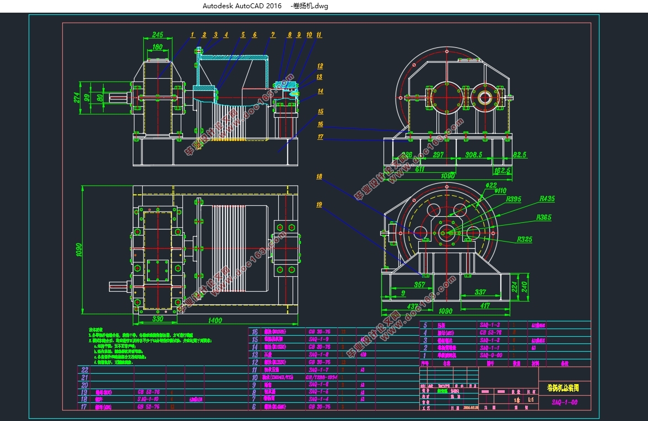Click yellow leader callout number 18
The image size is (648, 421).
319,176
